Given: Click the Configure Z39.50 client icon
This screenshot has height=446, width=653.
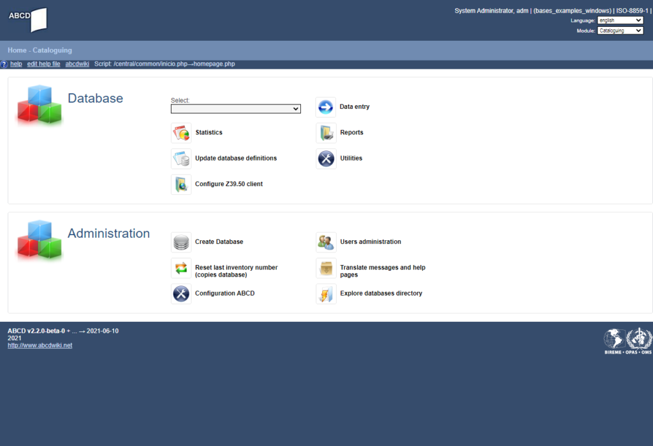Looking at the screenshot, I should [x=181, y=184].
